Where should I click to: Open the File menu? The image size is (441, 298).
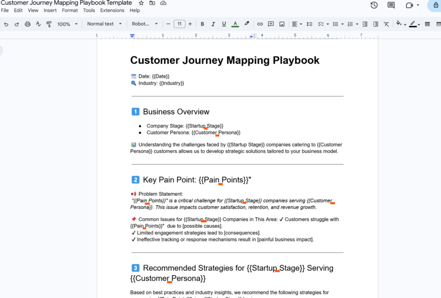[x=5, y=10]
